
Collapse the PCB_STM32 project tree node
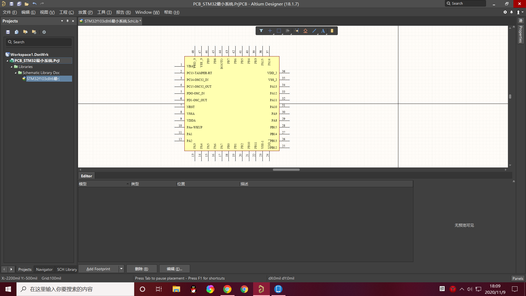click(x=7, y=61)
